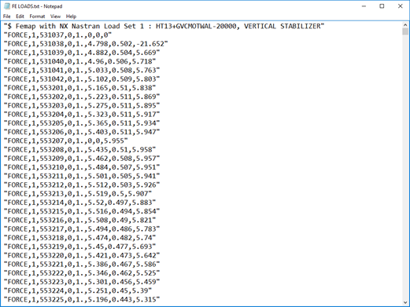Click the empty vertical scrollbar track
The width and height of the screenshot is (410, 307).
(x=405, y=167)
